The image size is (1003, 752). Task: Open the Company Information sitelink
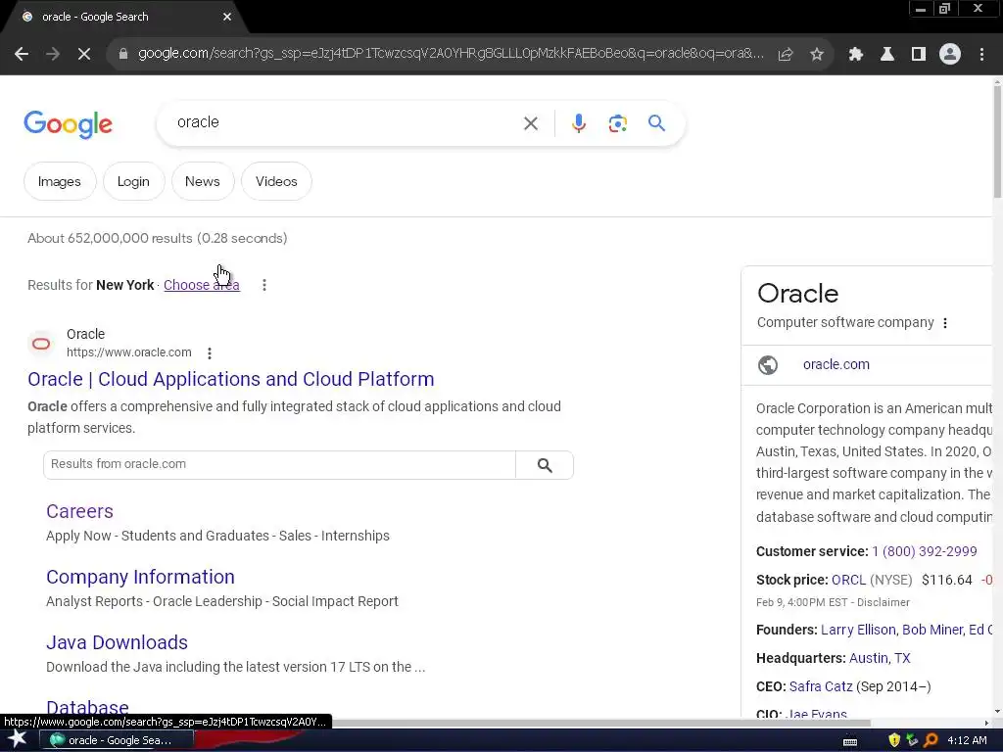140,577
